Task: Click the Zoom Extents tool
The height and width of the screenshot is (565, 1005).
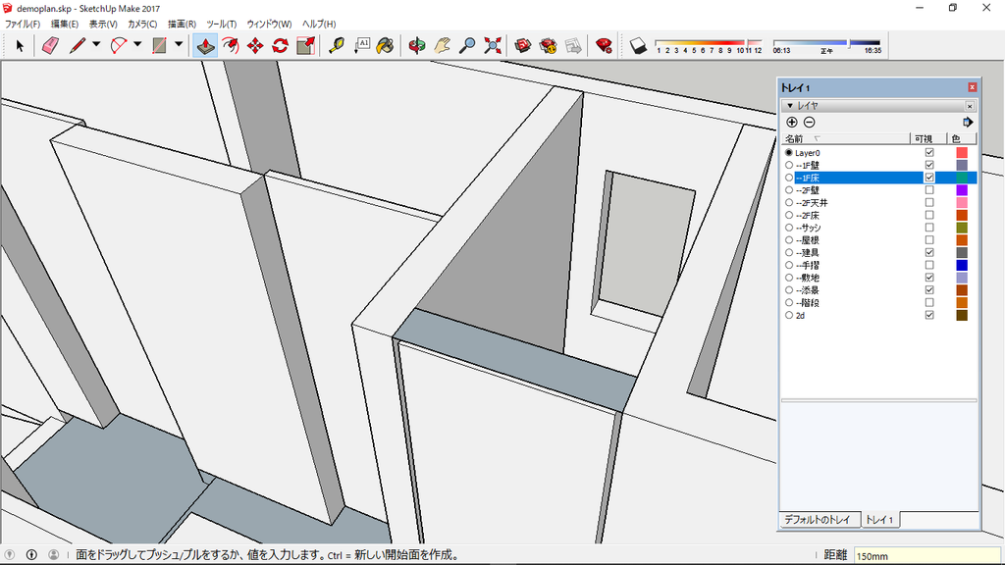Action: pos(493,45)
